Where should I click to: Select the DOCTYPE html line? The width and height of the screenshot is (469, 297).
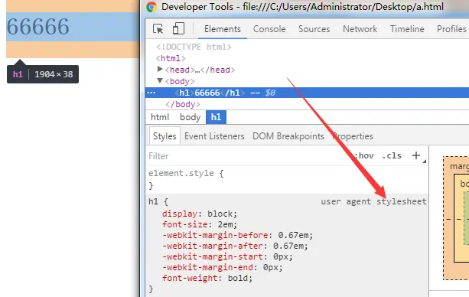tap(194, 47)
